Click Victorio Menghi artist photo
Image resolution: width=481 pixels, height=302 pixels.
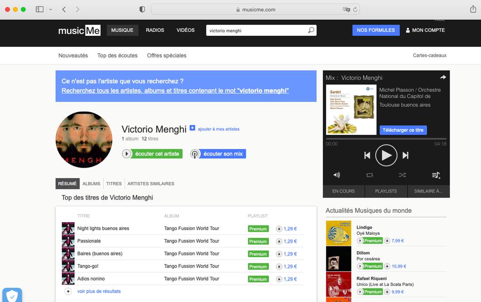click(x=84, y=140)
